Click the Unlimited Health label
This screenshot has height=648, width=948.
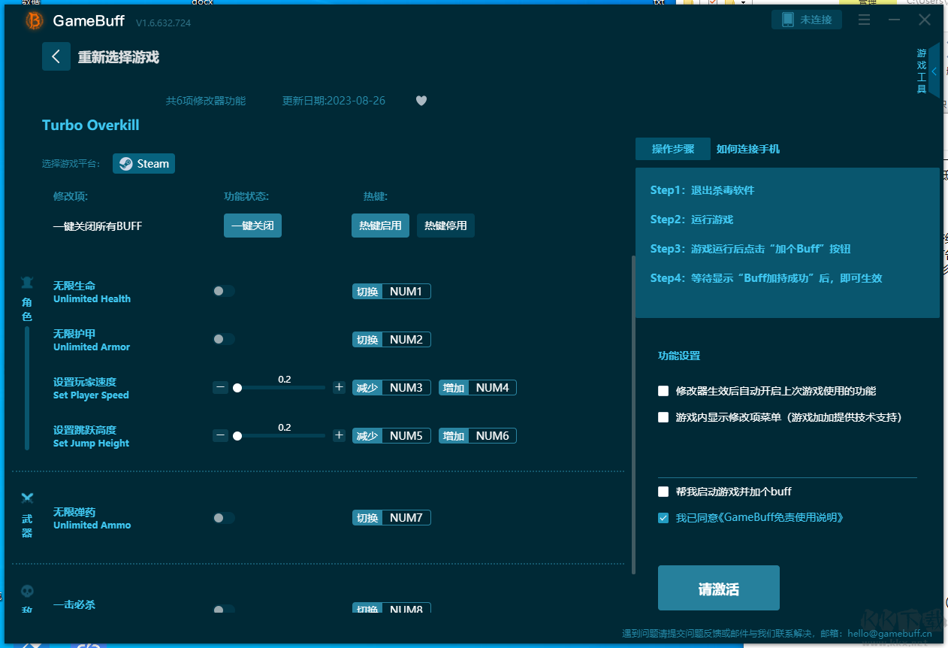[x=92, y=299]
